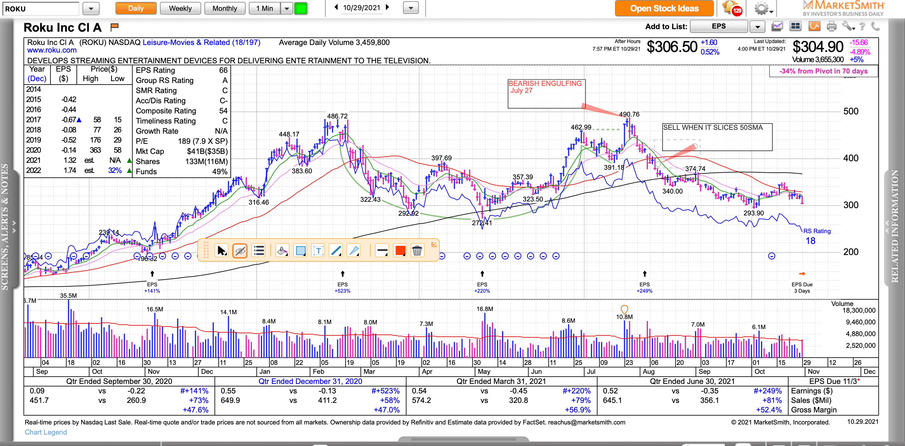Click the EPS Due 11/3 header
This screenshot has height=446, width=905.
pyautogui.click(x=834, y=381)
